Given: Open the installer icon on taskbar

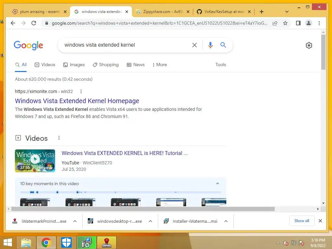Looking at the screenshot, I should tap(86, 243).
